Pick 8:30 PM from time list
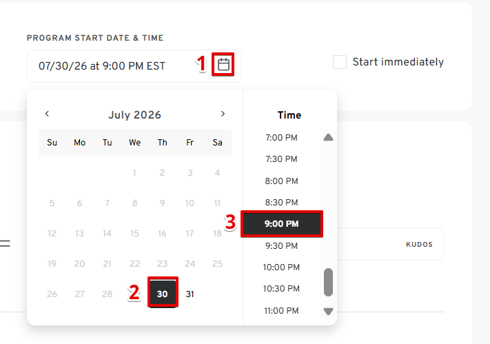This screenshot has width=490, height=344. [281, 203]
